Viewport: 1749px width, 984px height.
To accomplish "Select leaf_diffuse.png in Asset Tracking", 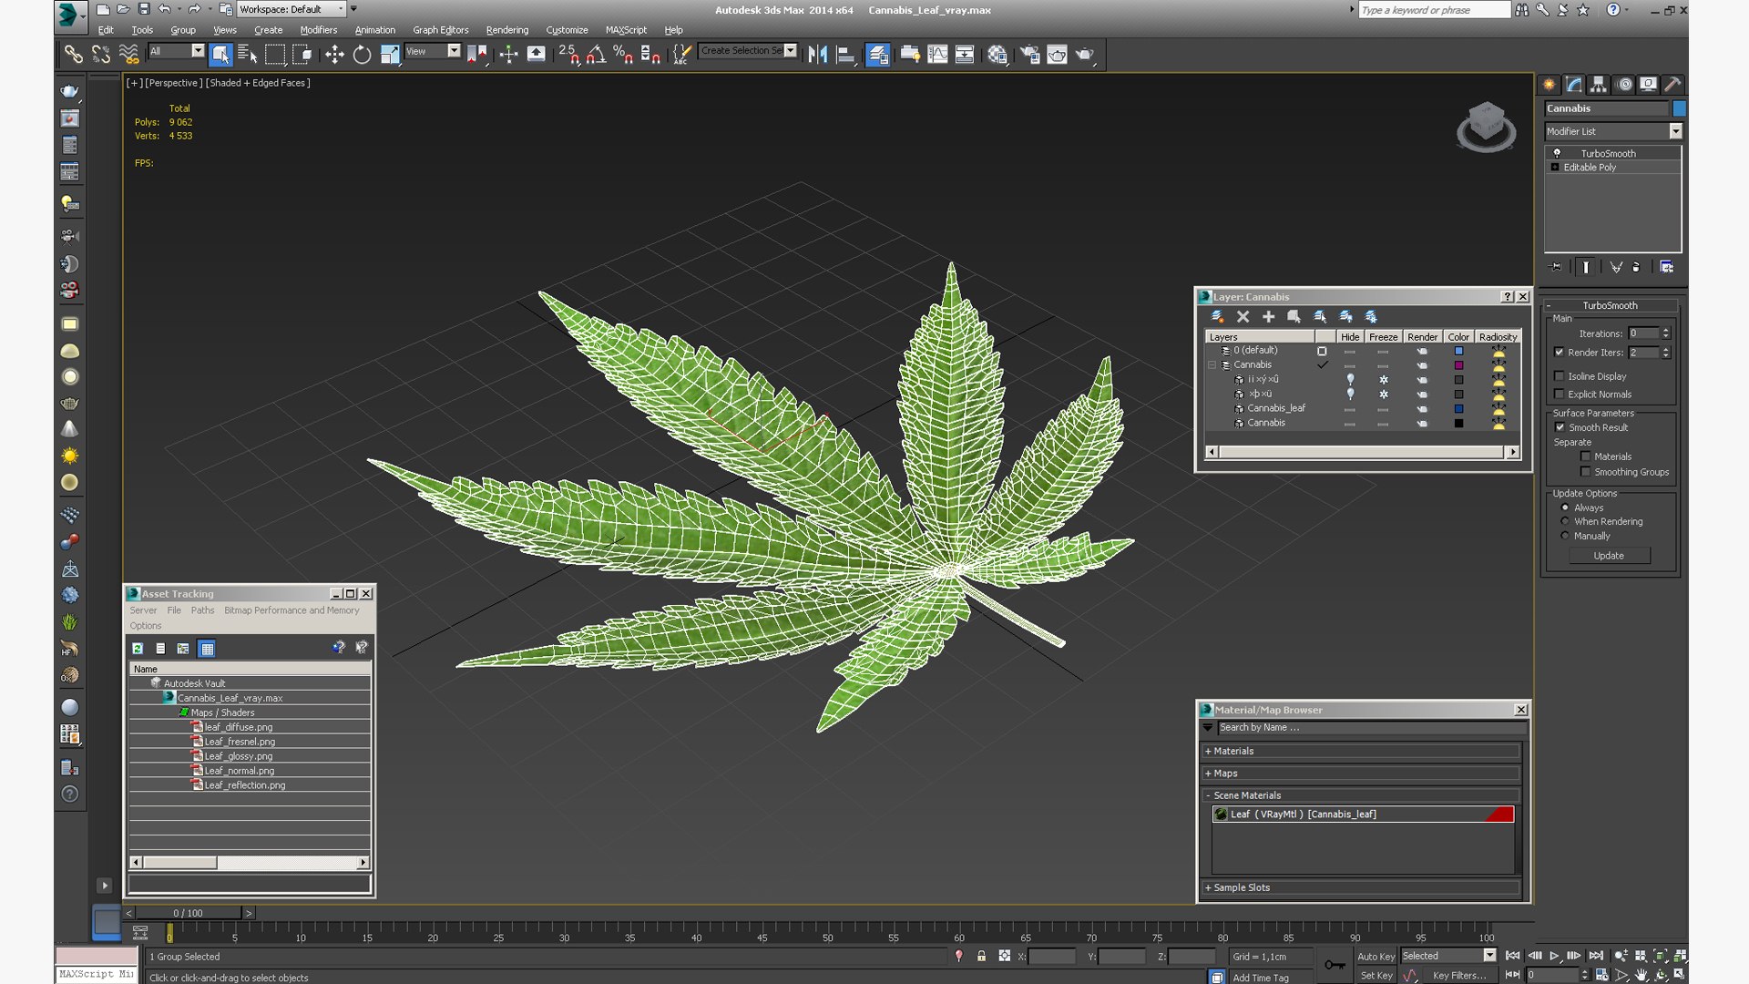I will click(238, 727).
